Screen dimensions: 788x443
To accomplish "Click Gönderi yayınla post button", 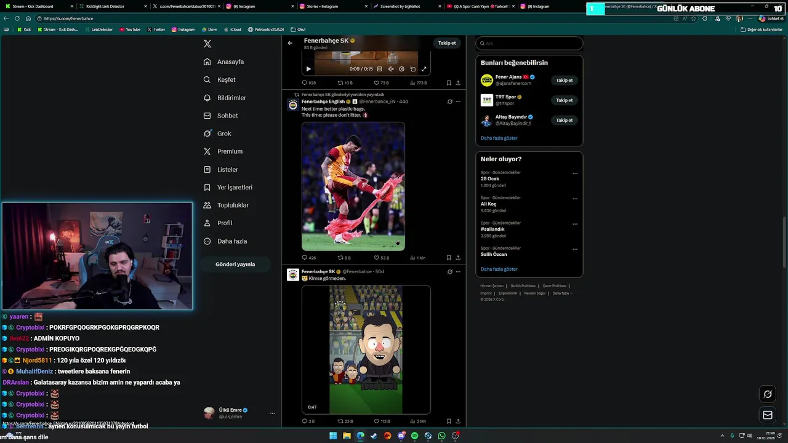I will pyautogui.click(x=235, y=264).
